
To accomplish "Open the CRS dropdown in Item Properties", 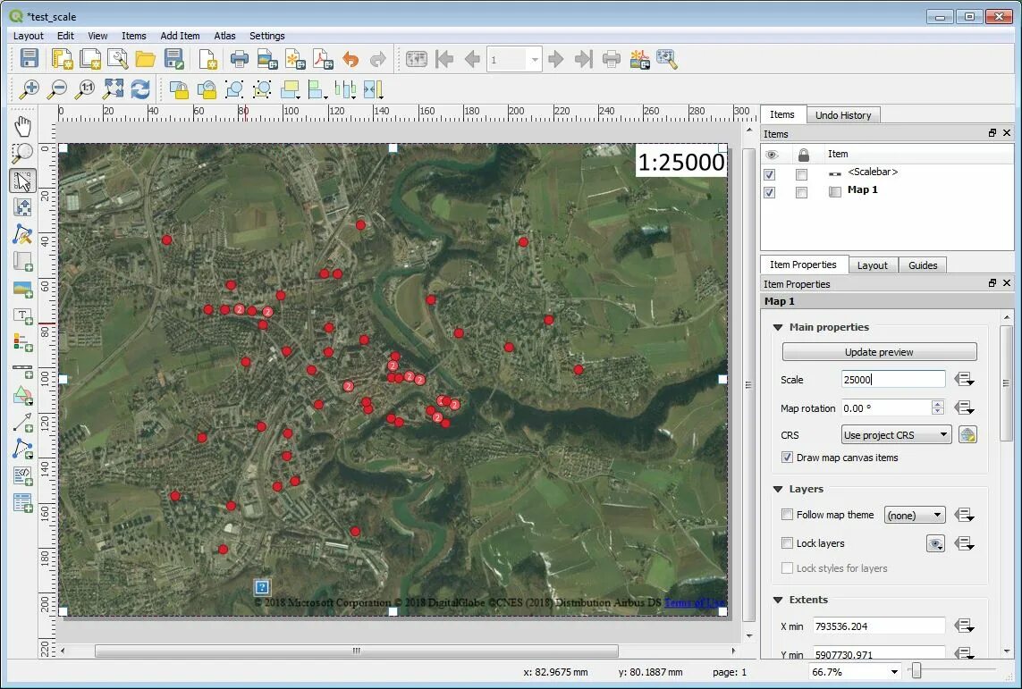I will [896, 434].
